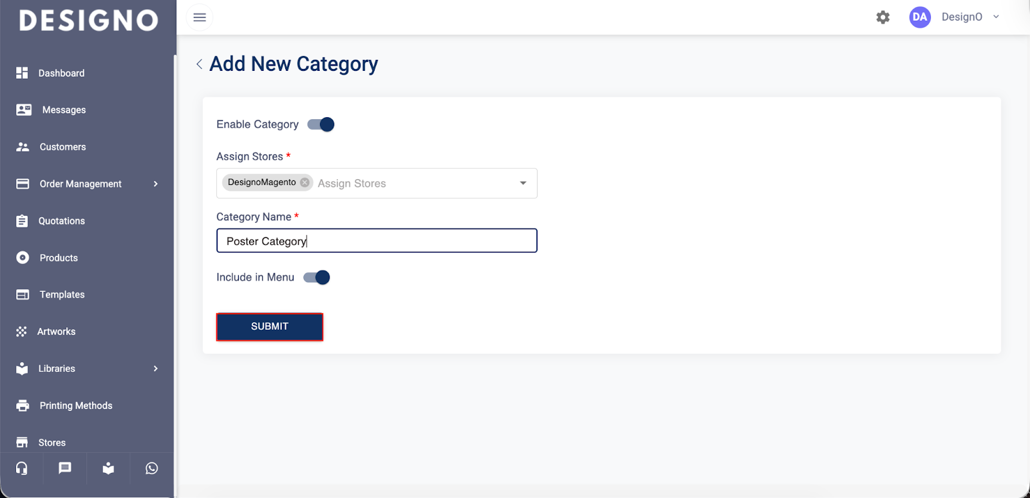The image size is (1030, 498).
Task: Open the chat message icon in bottom bar
Action: tap(65, 468)
